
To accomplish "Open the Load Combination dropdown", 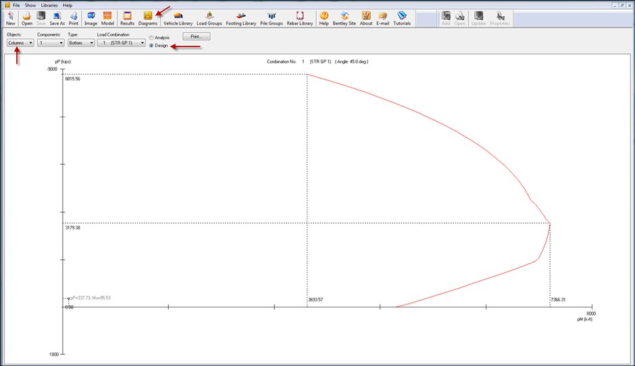I will tap(122, 42).
